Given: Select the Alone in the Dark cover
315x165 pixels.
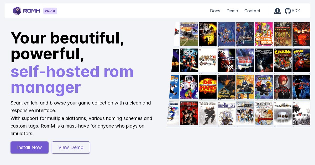Looking at the screenshot, I should point(208,34).
